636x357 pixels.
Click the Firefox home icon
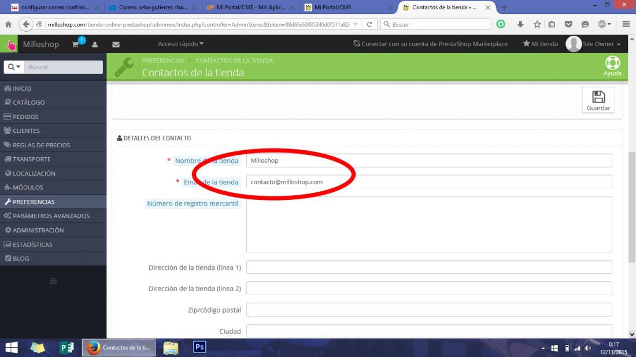[8, 24]
